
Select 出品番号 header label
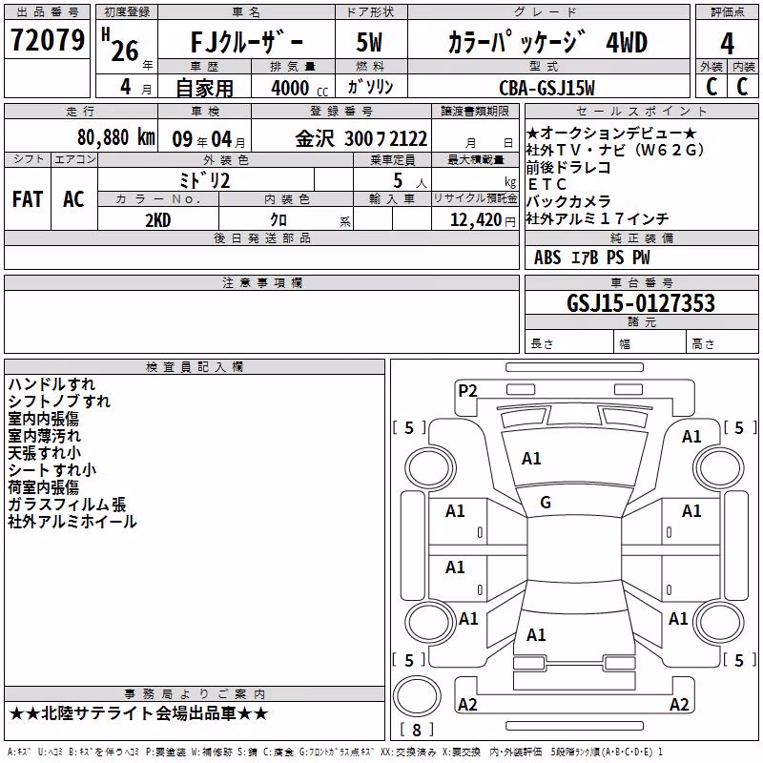[x=47, y=12]
